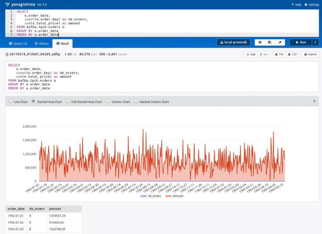Download results as CSV
Image resolution: width=322 pixels, height=234 pixels.
coord(292,54)
